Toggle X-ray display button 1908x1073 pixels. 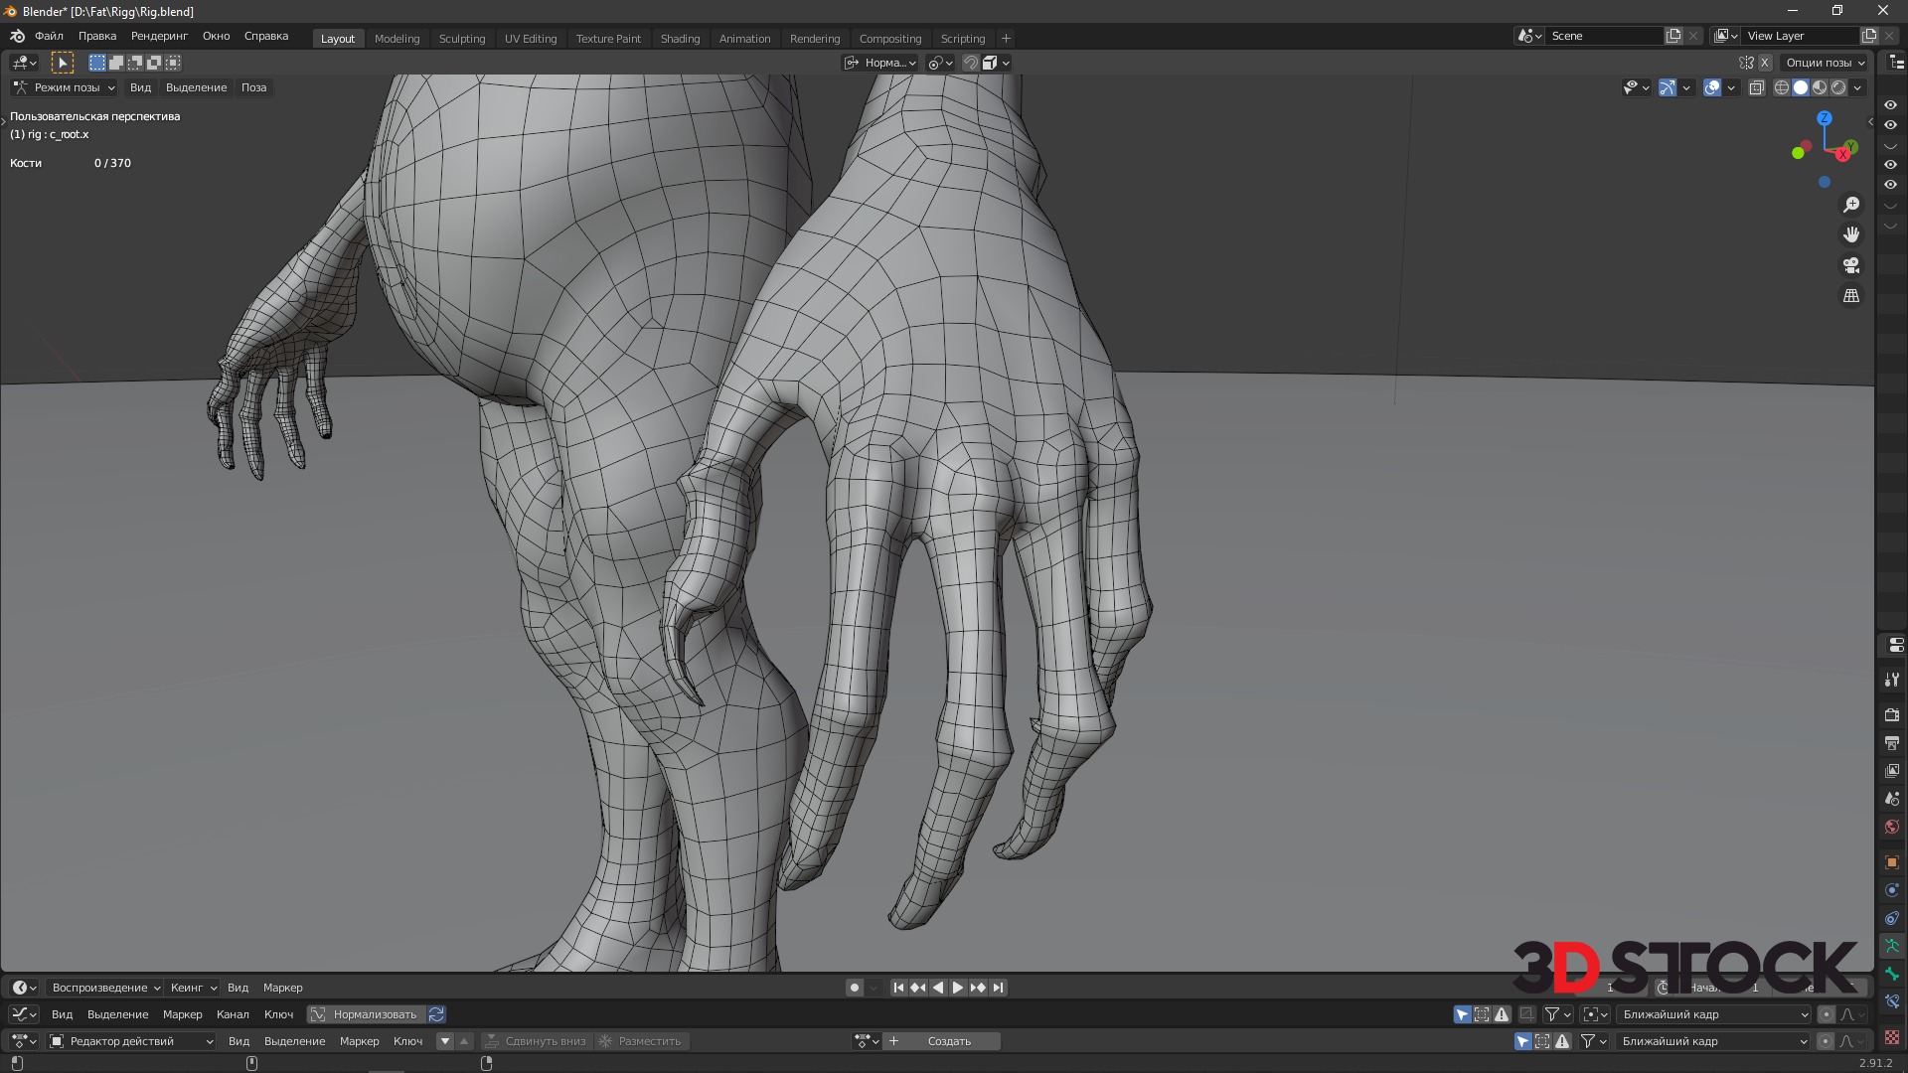pos(1756,87)
